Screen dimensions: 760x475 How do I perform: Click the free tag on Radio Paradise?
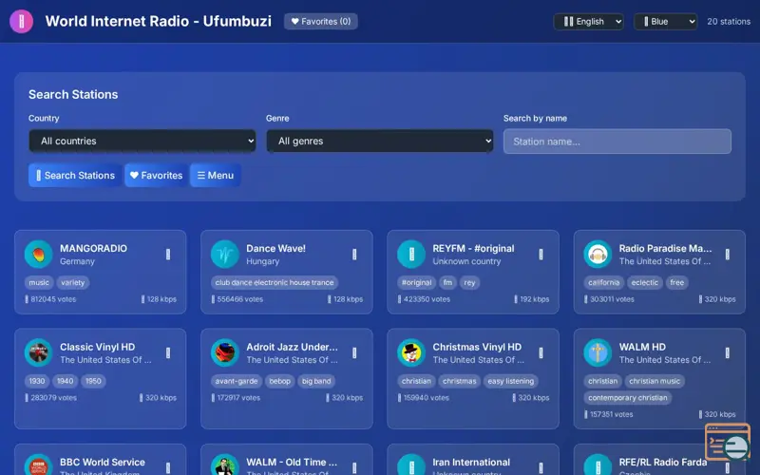click(677, 282)
